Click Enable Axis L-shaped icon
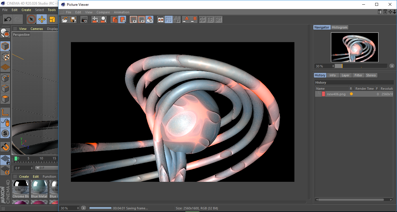The height and width of the screenshot is (212, 397). pos(5,112)
